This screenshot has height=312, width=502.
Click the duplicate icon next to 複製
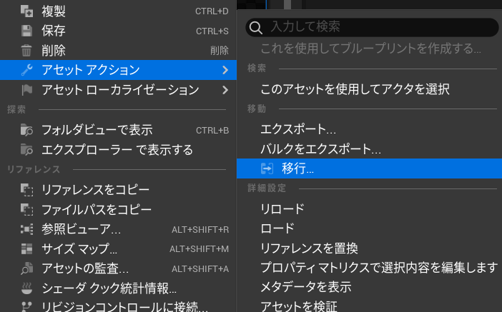click(x=26, y=11)
